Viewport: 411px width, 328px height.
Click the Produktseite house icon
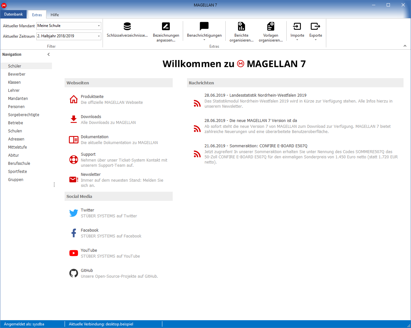click(x=74, y=99)
